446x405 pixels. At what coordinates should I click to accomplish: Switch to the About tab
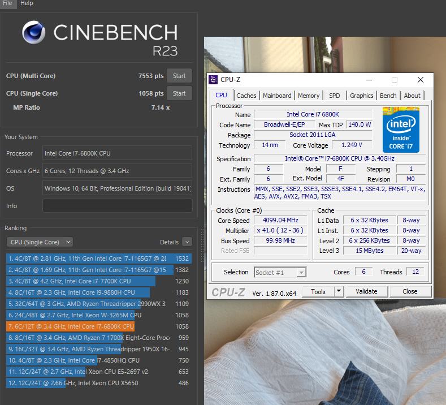(x=412, y=96)
